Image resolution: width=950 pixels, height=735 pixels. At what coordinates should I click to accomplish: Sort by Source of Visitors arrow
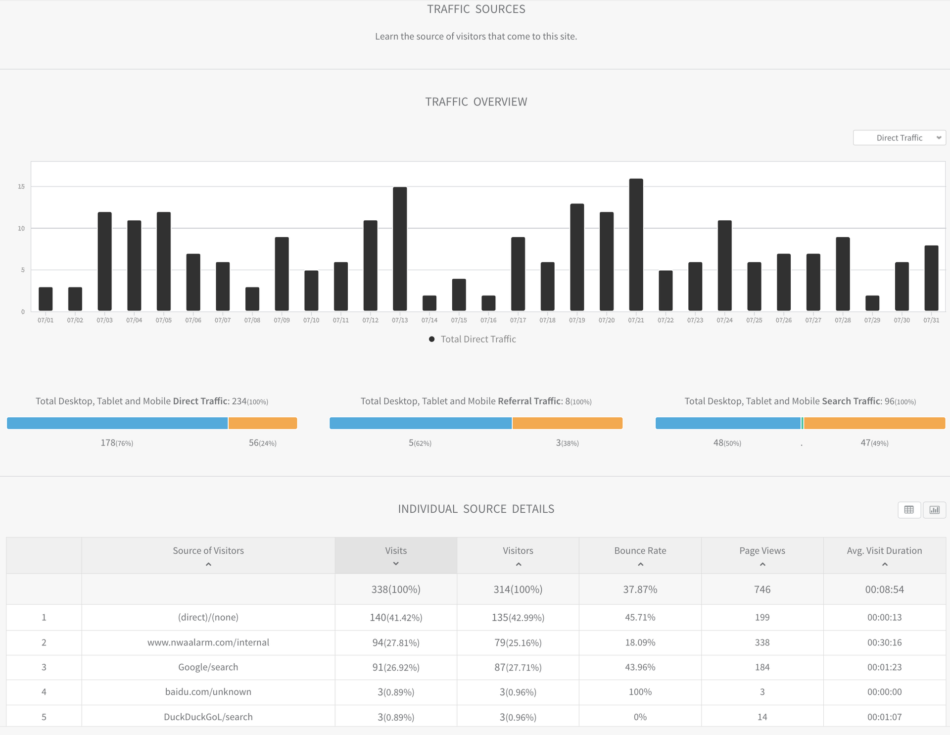[x=208, y=565]
